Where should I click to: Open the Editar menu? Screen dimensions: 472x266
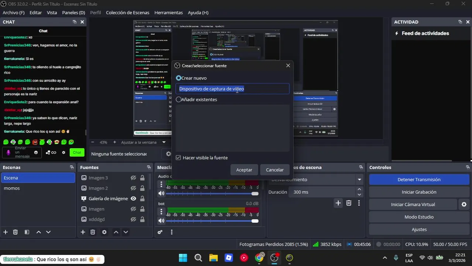point(35,13)
